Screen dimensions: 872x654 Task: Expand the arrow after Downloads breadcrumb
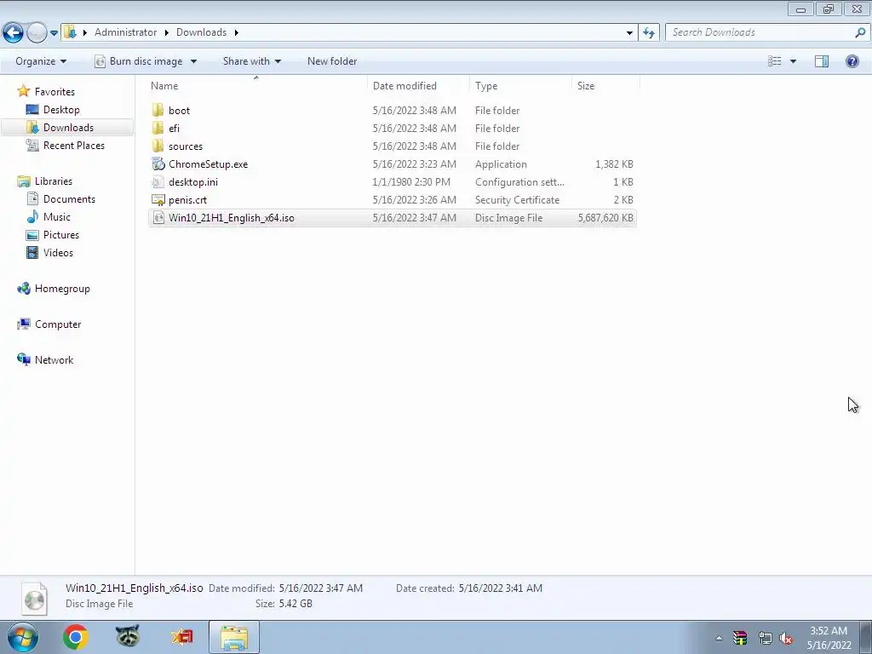coord(237,32)
